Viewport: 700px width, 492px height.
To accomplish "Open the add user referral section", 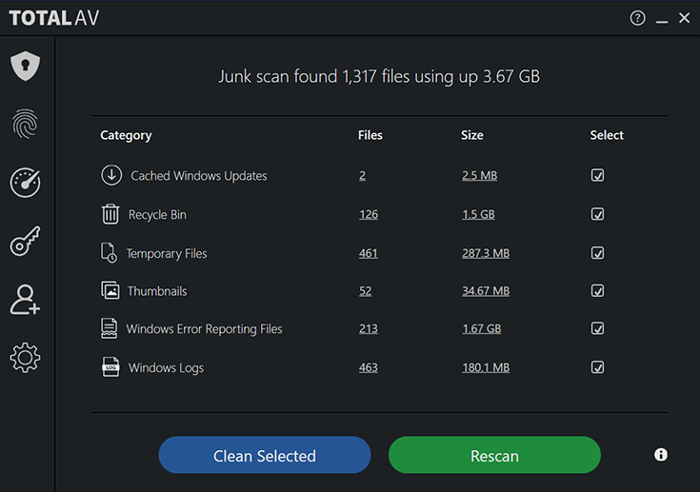I will [x=26, y=300].
